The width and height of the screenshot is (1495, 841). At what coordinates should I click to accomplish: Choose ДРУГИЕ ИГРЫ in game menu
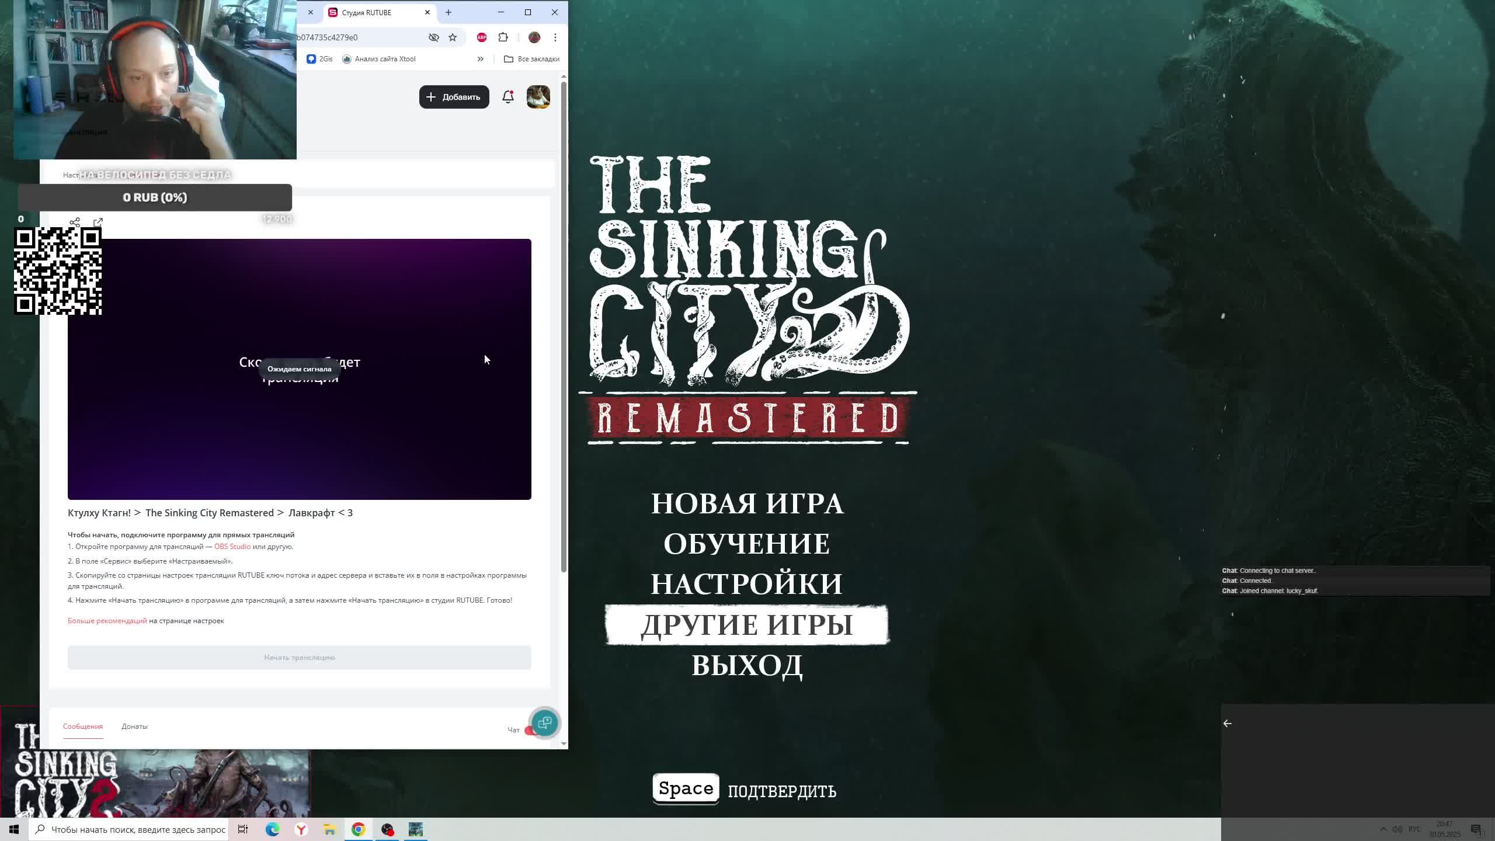click(747, 625)
